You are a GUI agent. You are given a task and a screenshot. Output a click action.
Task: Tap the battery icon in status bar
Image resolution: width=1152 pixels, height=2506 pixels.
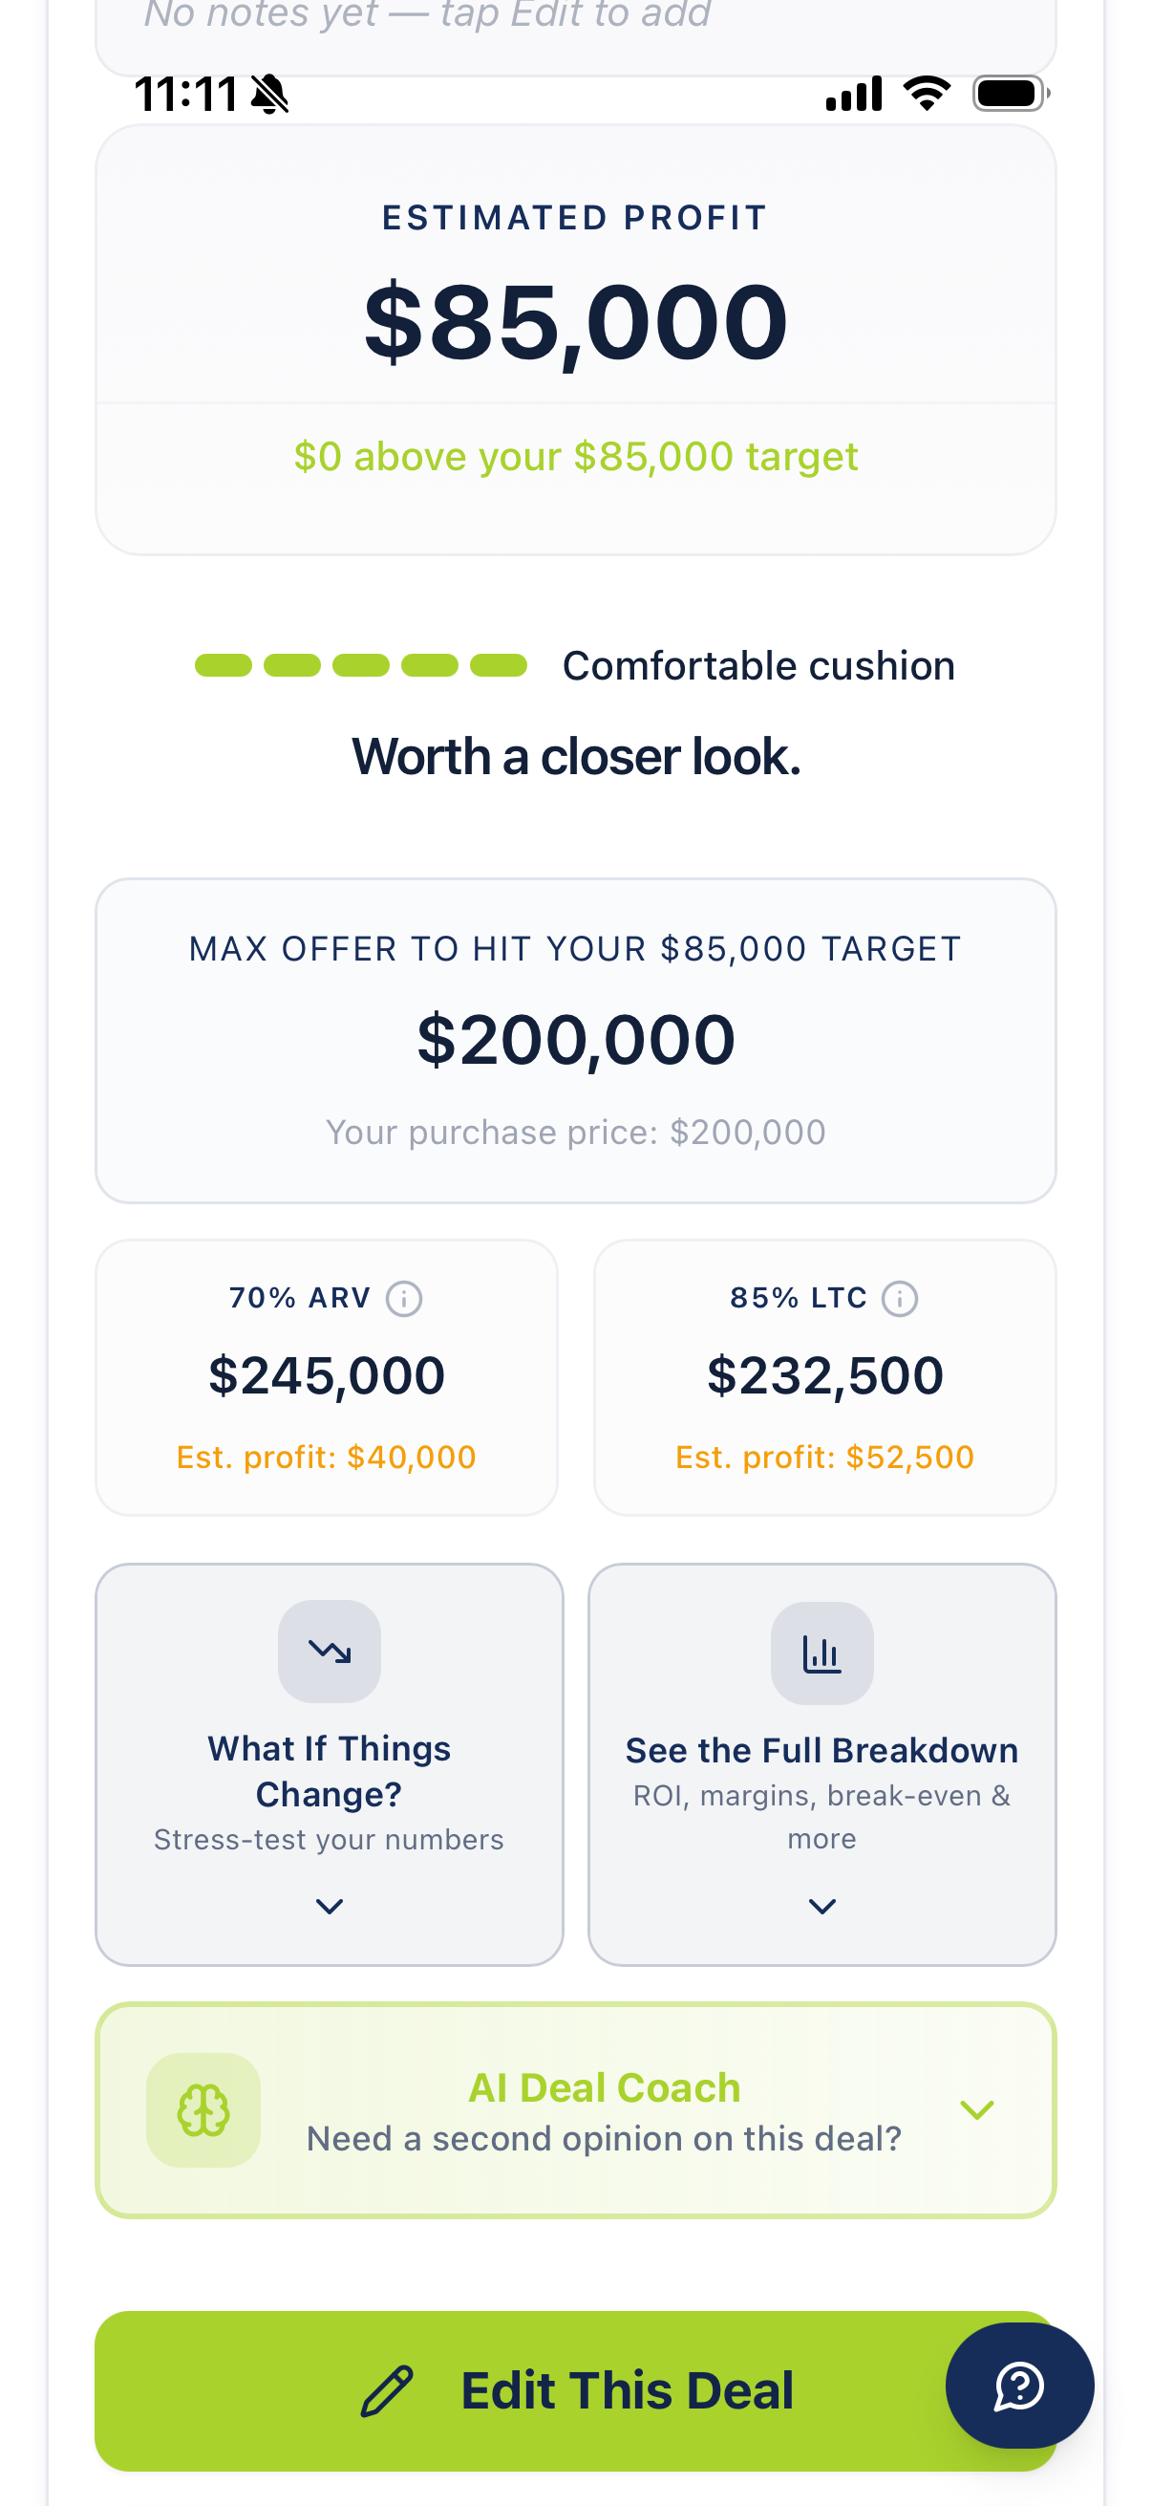pyautogui.click(x=1011, y=94)
